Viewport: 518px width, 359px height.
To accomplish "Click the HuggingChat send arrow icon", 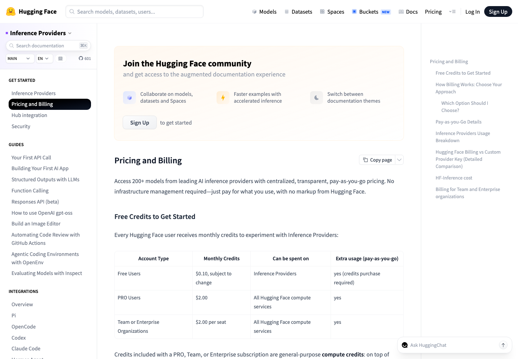I will click(x=503, y=345).
